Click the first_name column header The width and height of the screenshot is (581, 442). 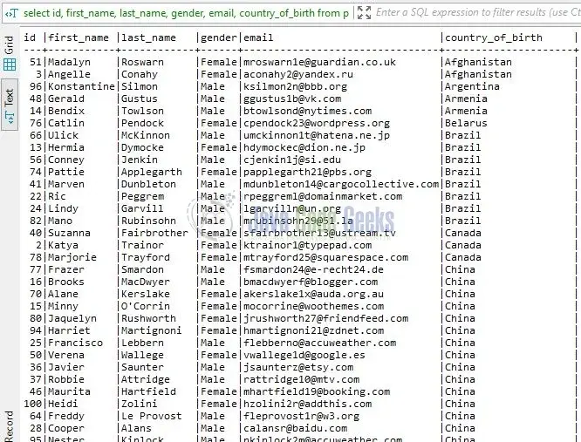pos(79,37)
